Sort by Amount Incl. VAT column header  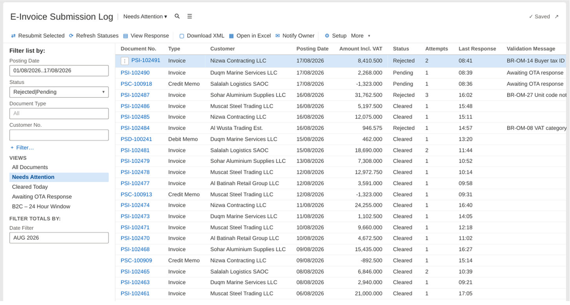pos(361,49)
